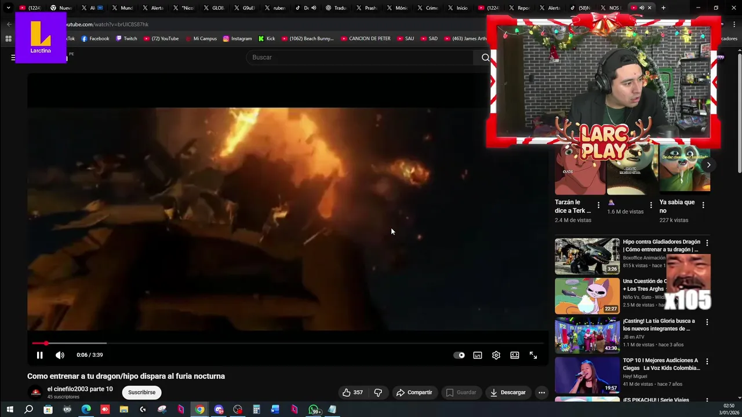Click the Descargar download button

(x=508, y=392)
